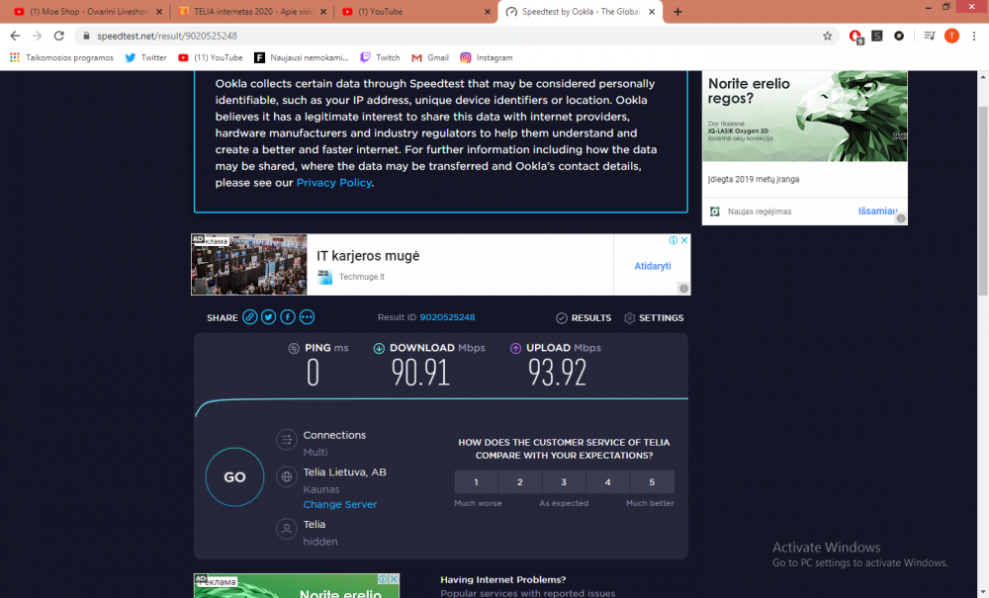Screen dimensions: 989x598
Task: Open the S extension icon
Action: tap(876, 36)
